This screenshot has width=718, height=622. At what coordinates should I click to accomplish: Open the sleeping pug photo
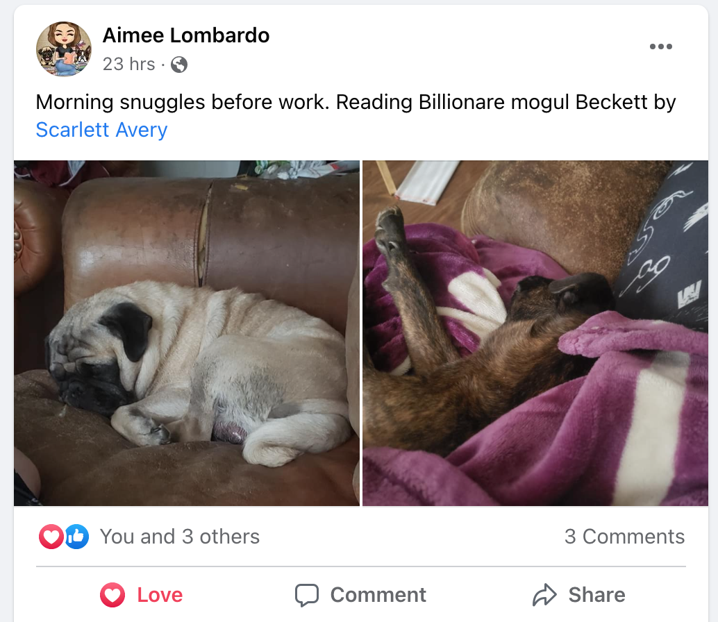point(187,333)
